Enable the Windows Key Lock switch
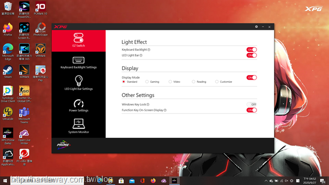This screenshot has width=329, height=185. (x=251, y=104)
